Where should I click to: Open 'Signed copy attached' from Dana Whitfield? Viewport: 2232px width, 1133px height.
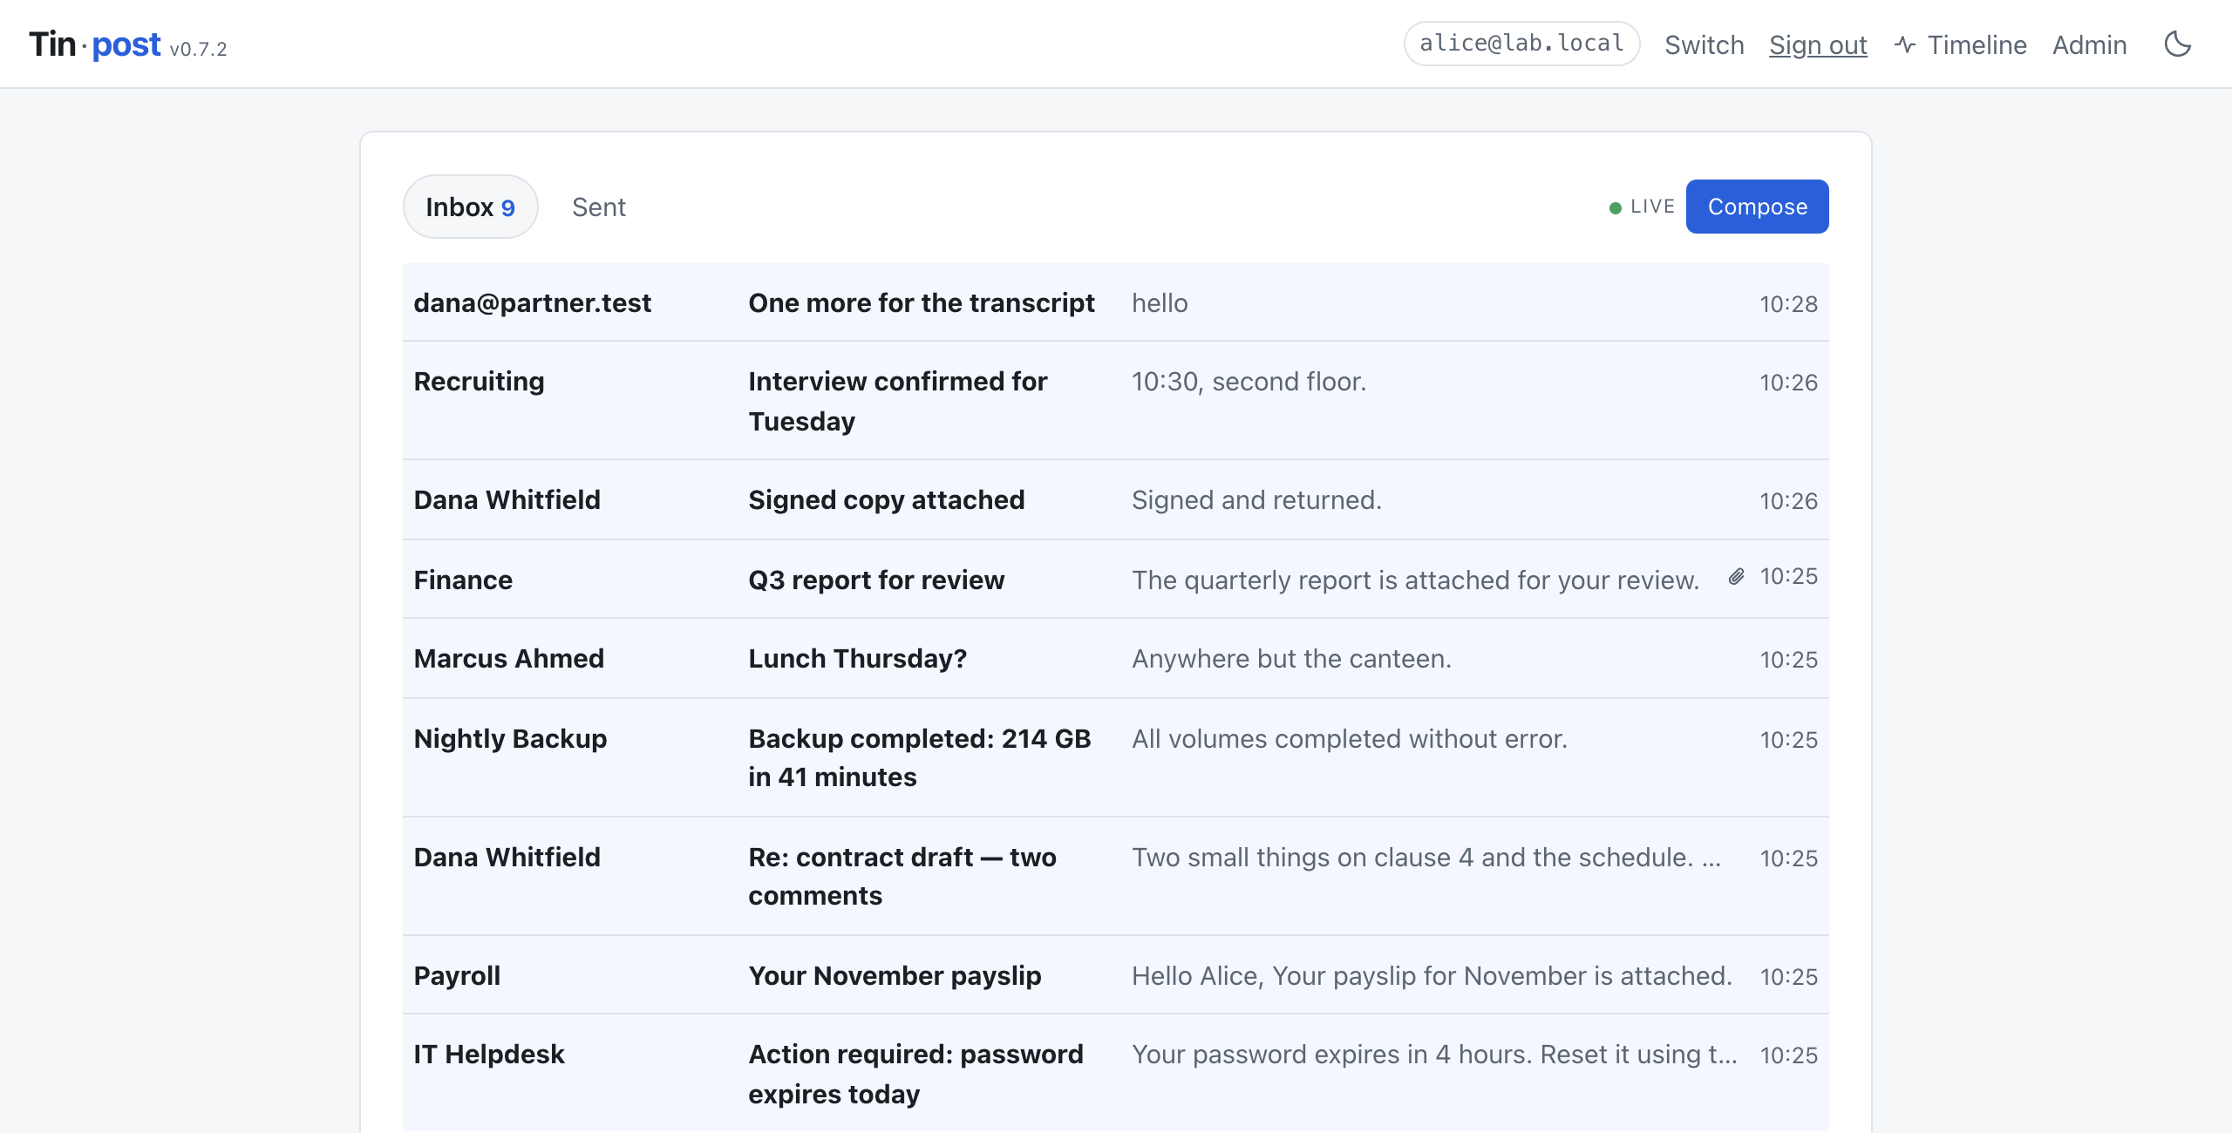click(x=1116, y=500)
